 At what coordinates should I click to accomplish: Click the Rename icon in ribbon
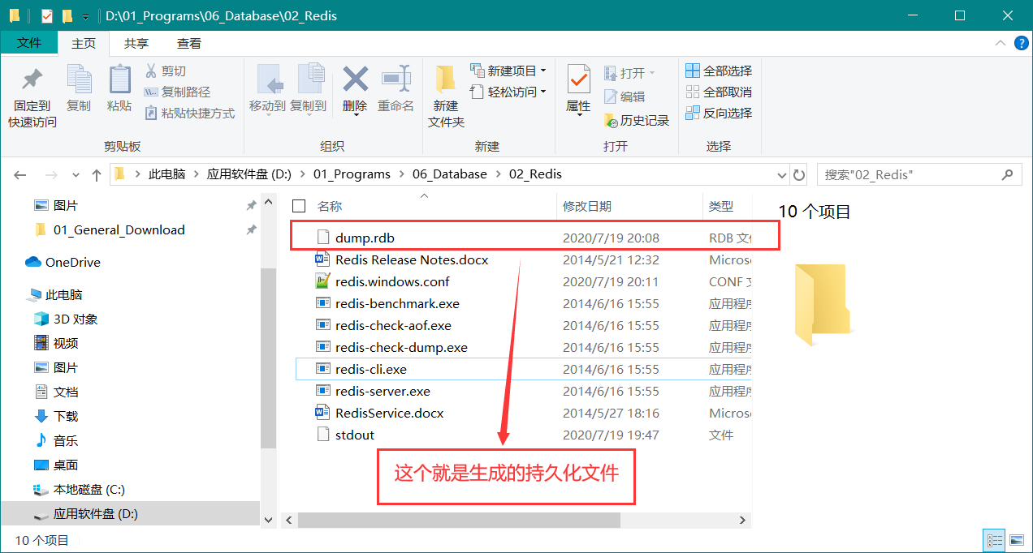pyautogui.click(x=395, y=81)
